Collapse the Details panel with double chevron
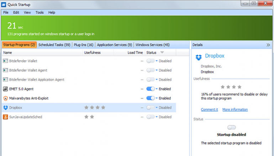Viewport: 274px width, 156px height. tap(268, 45)
